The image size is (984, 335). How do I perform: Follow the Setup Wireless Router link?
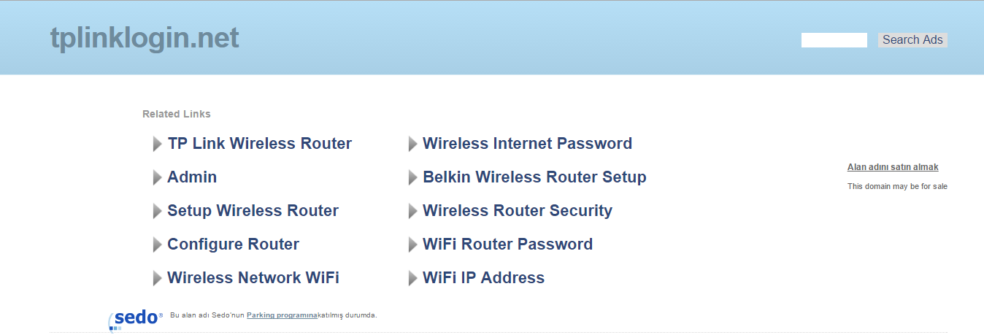coord(253,211)
